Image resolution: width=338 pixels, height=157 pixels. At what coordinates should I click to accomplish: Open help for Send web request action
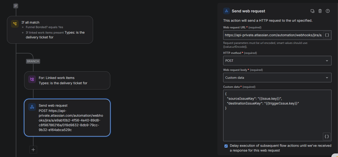[x=328, y=11]
